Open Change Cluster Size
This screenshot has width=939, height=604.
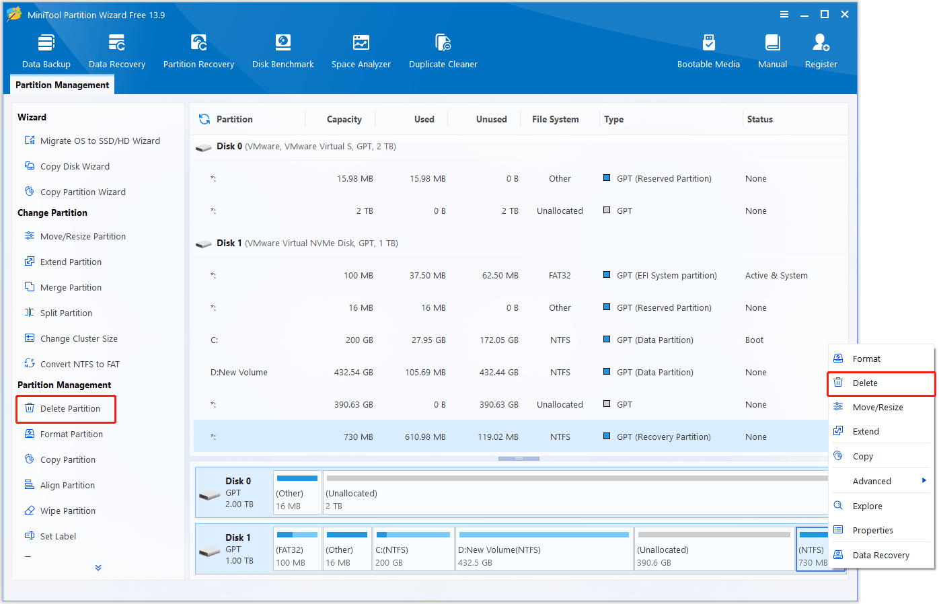(x=71, y=338)
